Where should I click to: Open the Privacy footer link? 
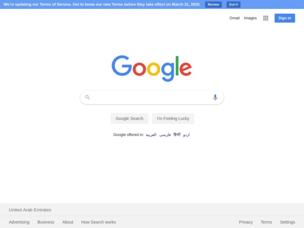pos(246,222)
